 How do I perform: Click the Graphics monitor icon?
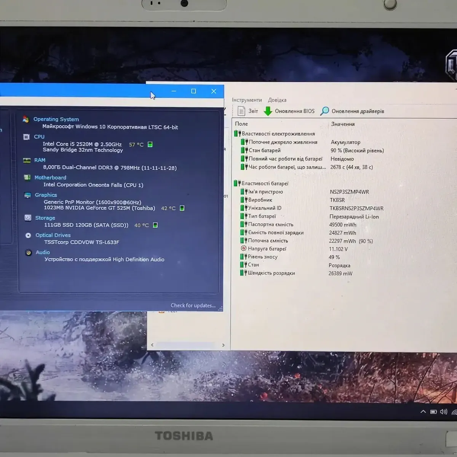[27, 195]
